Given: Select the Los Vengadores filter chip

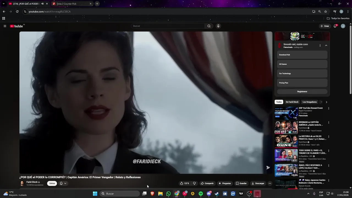Looking at the screenshot, I should point(310,102).
